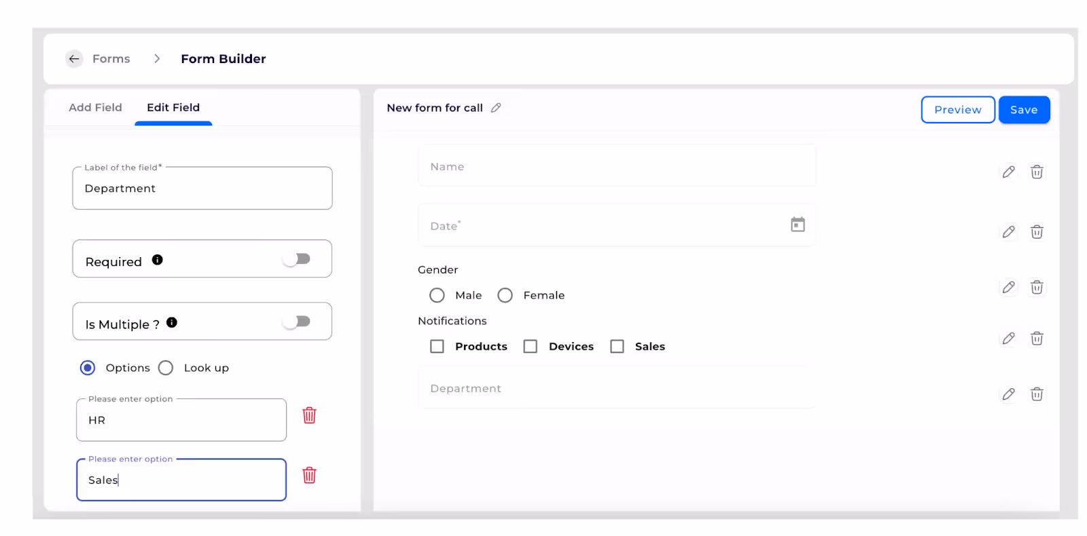The height and width of the screenshot is (536, 1087).
Task: Rename form via pencil beside New form for call
Action: point(496,108)
